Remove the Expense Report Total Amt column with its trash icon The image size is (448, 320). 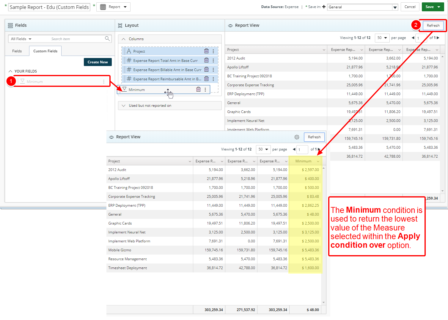coord(206,60)
